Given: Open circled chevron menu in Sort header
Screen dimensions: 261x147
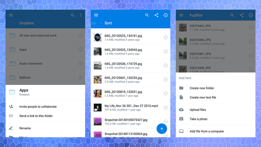Looking at the screenshot, I should point(166,15).
